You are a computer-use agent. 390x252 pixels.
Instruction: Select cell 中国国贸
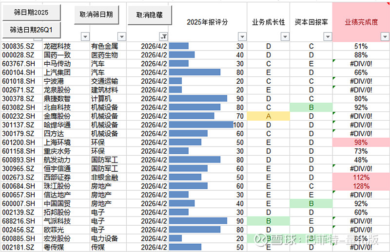(x=66, y=203)
